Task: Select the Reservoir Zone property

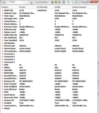Action: 11,98
